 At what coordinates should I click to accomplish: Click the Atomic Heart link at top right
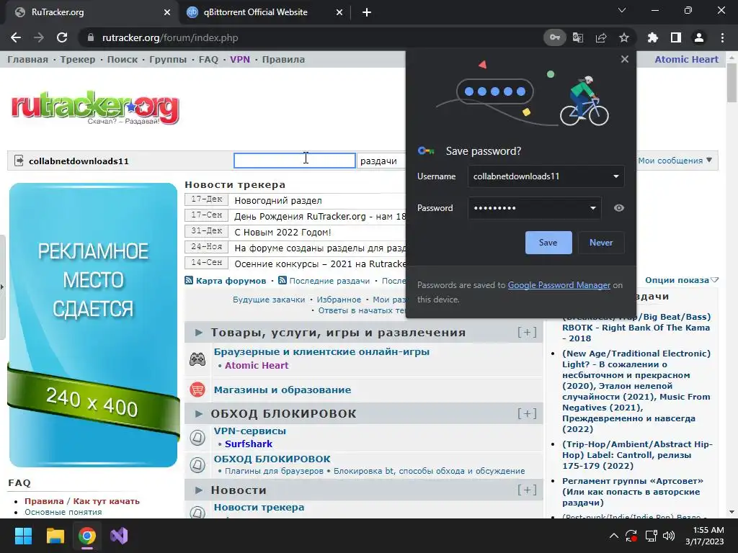pos(686,60)
